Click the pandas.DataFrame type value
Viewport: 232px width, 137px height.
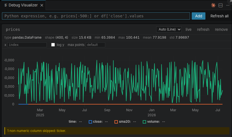(x=27, y=38)
